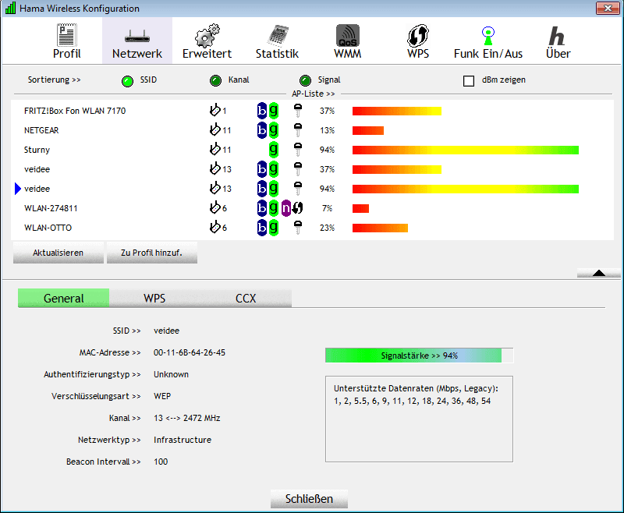
Task: Click the Unknown authentication value
Action: 171,374
